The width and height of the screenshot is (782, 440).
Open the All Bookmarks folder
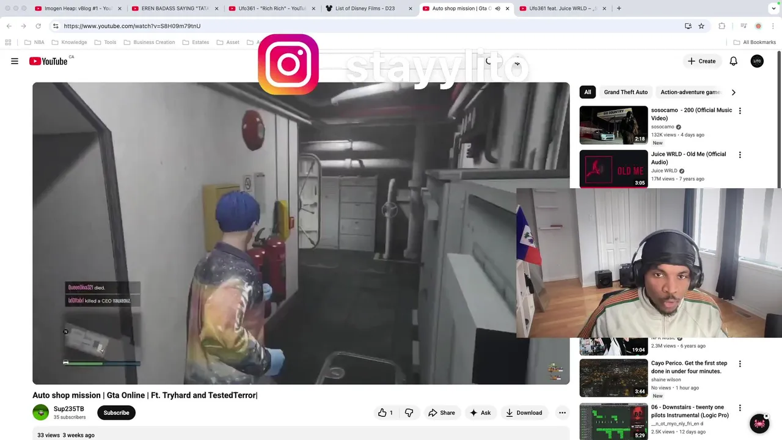pos(755,42)
